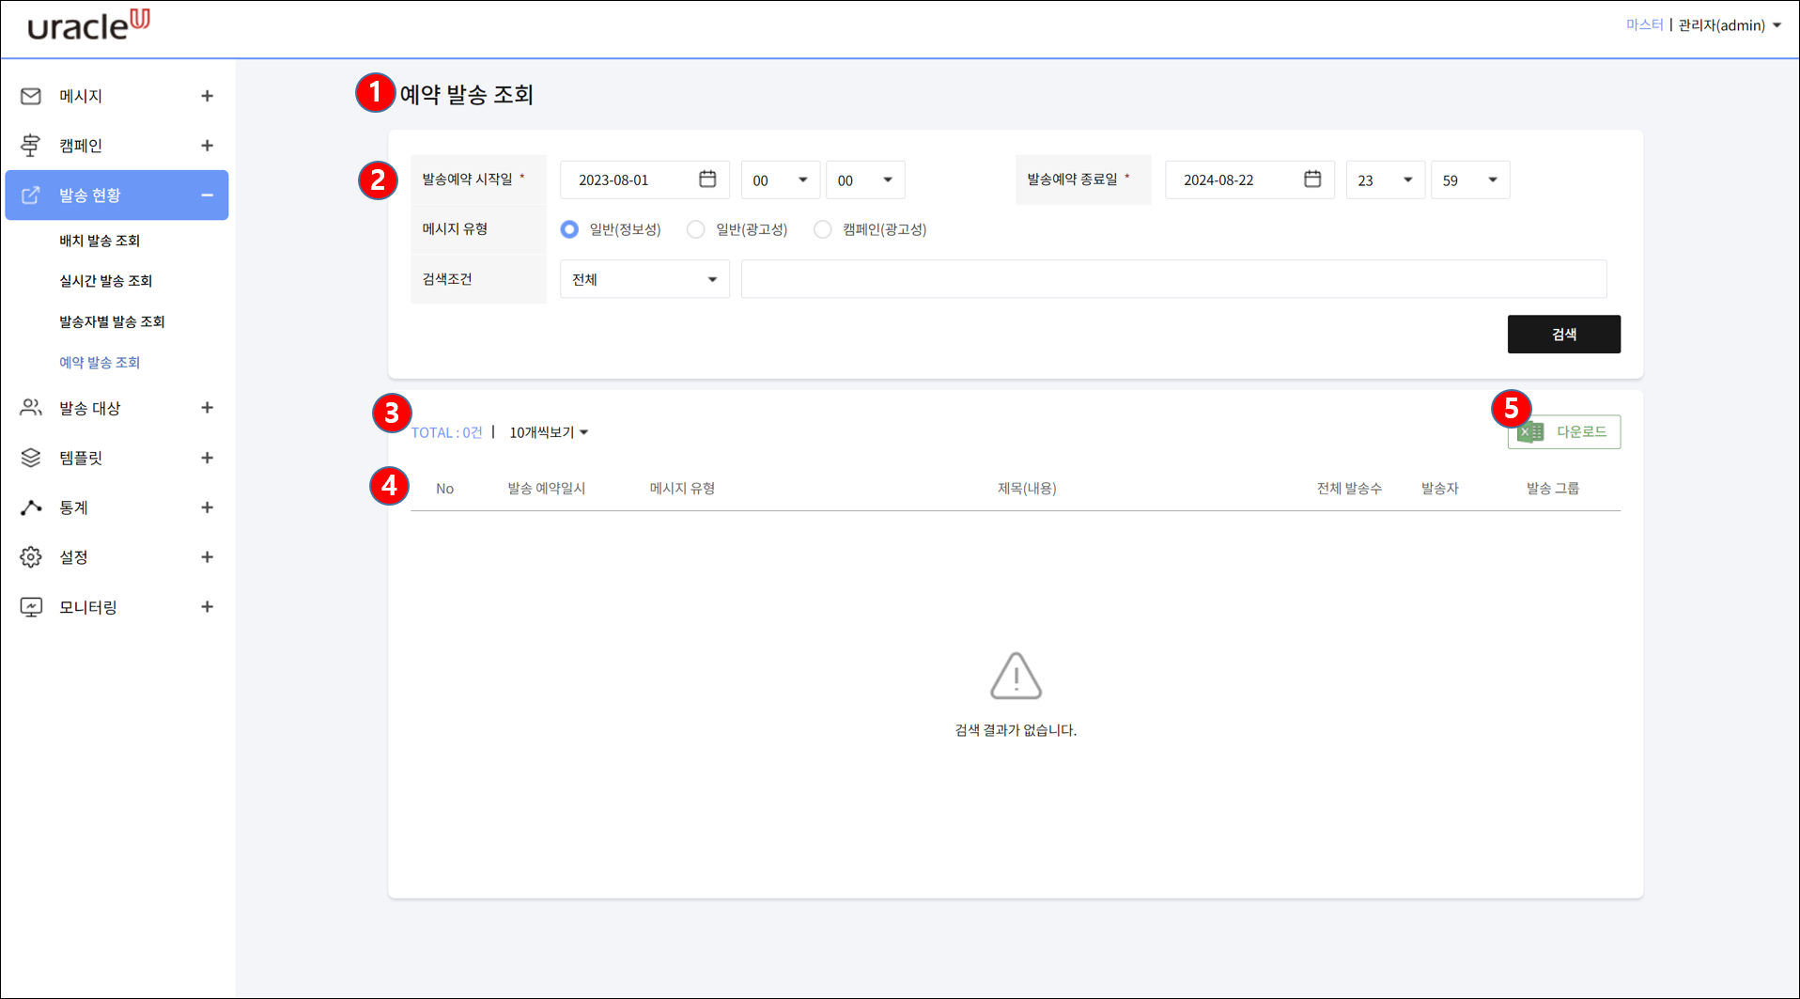This screenshot has width=1800, height=999.
Task: Click the 발송 대상 people icon
Action: [x=31, y=407]
